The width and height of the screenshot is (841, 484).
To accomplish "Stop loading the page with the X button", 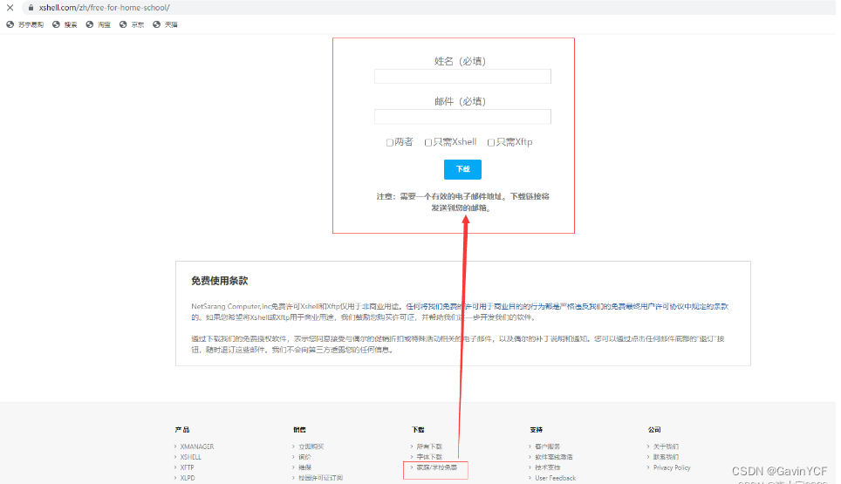I will 10,8.
